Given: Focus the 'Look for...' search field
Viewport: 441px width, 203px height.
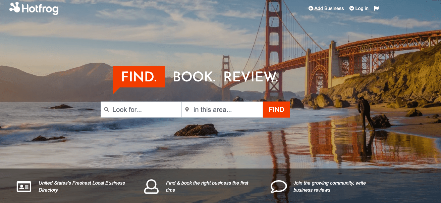Looking at the screenshot, I should tap(141, 110).
